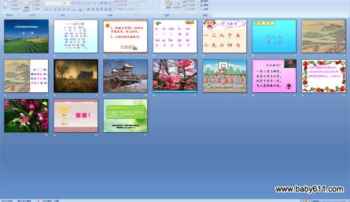Select slide 2 poem with pinyin
Screen dimensions: 350x202
(76, 36)
